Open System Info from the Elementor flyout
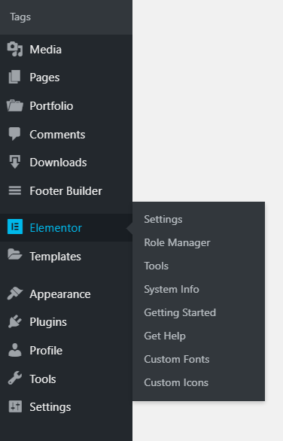 [x=172, y=290]
